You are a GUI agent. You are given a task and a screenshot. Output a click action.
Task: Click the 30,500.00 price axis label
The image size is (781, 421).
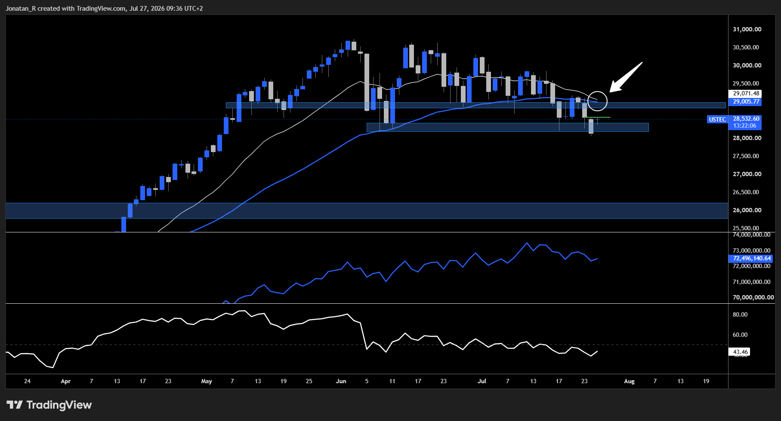[x=746, y=47]
